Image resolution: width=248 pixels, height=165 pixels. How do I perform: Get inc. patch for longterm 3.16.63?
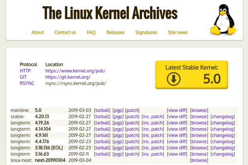[x=153, y=154]
